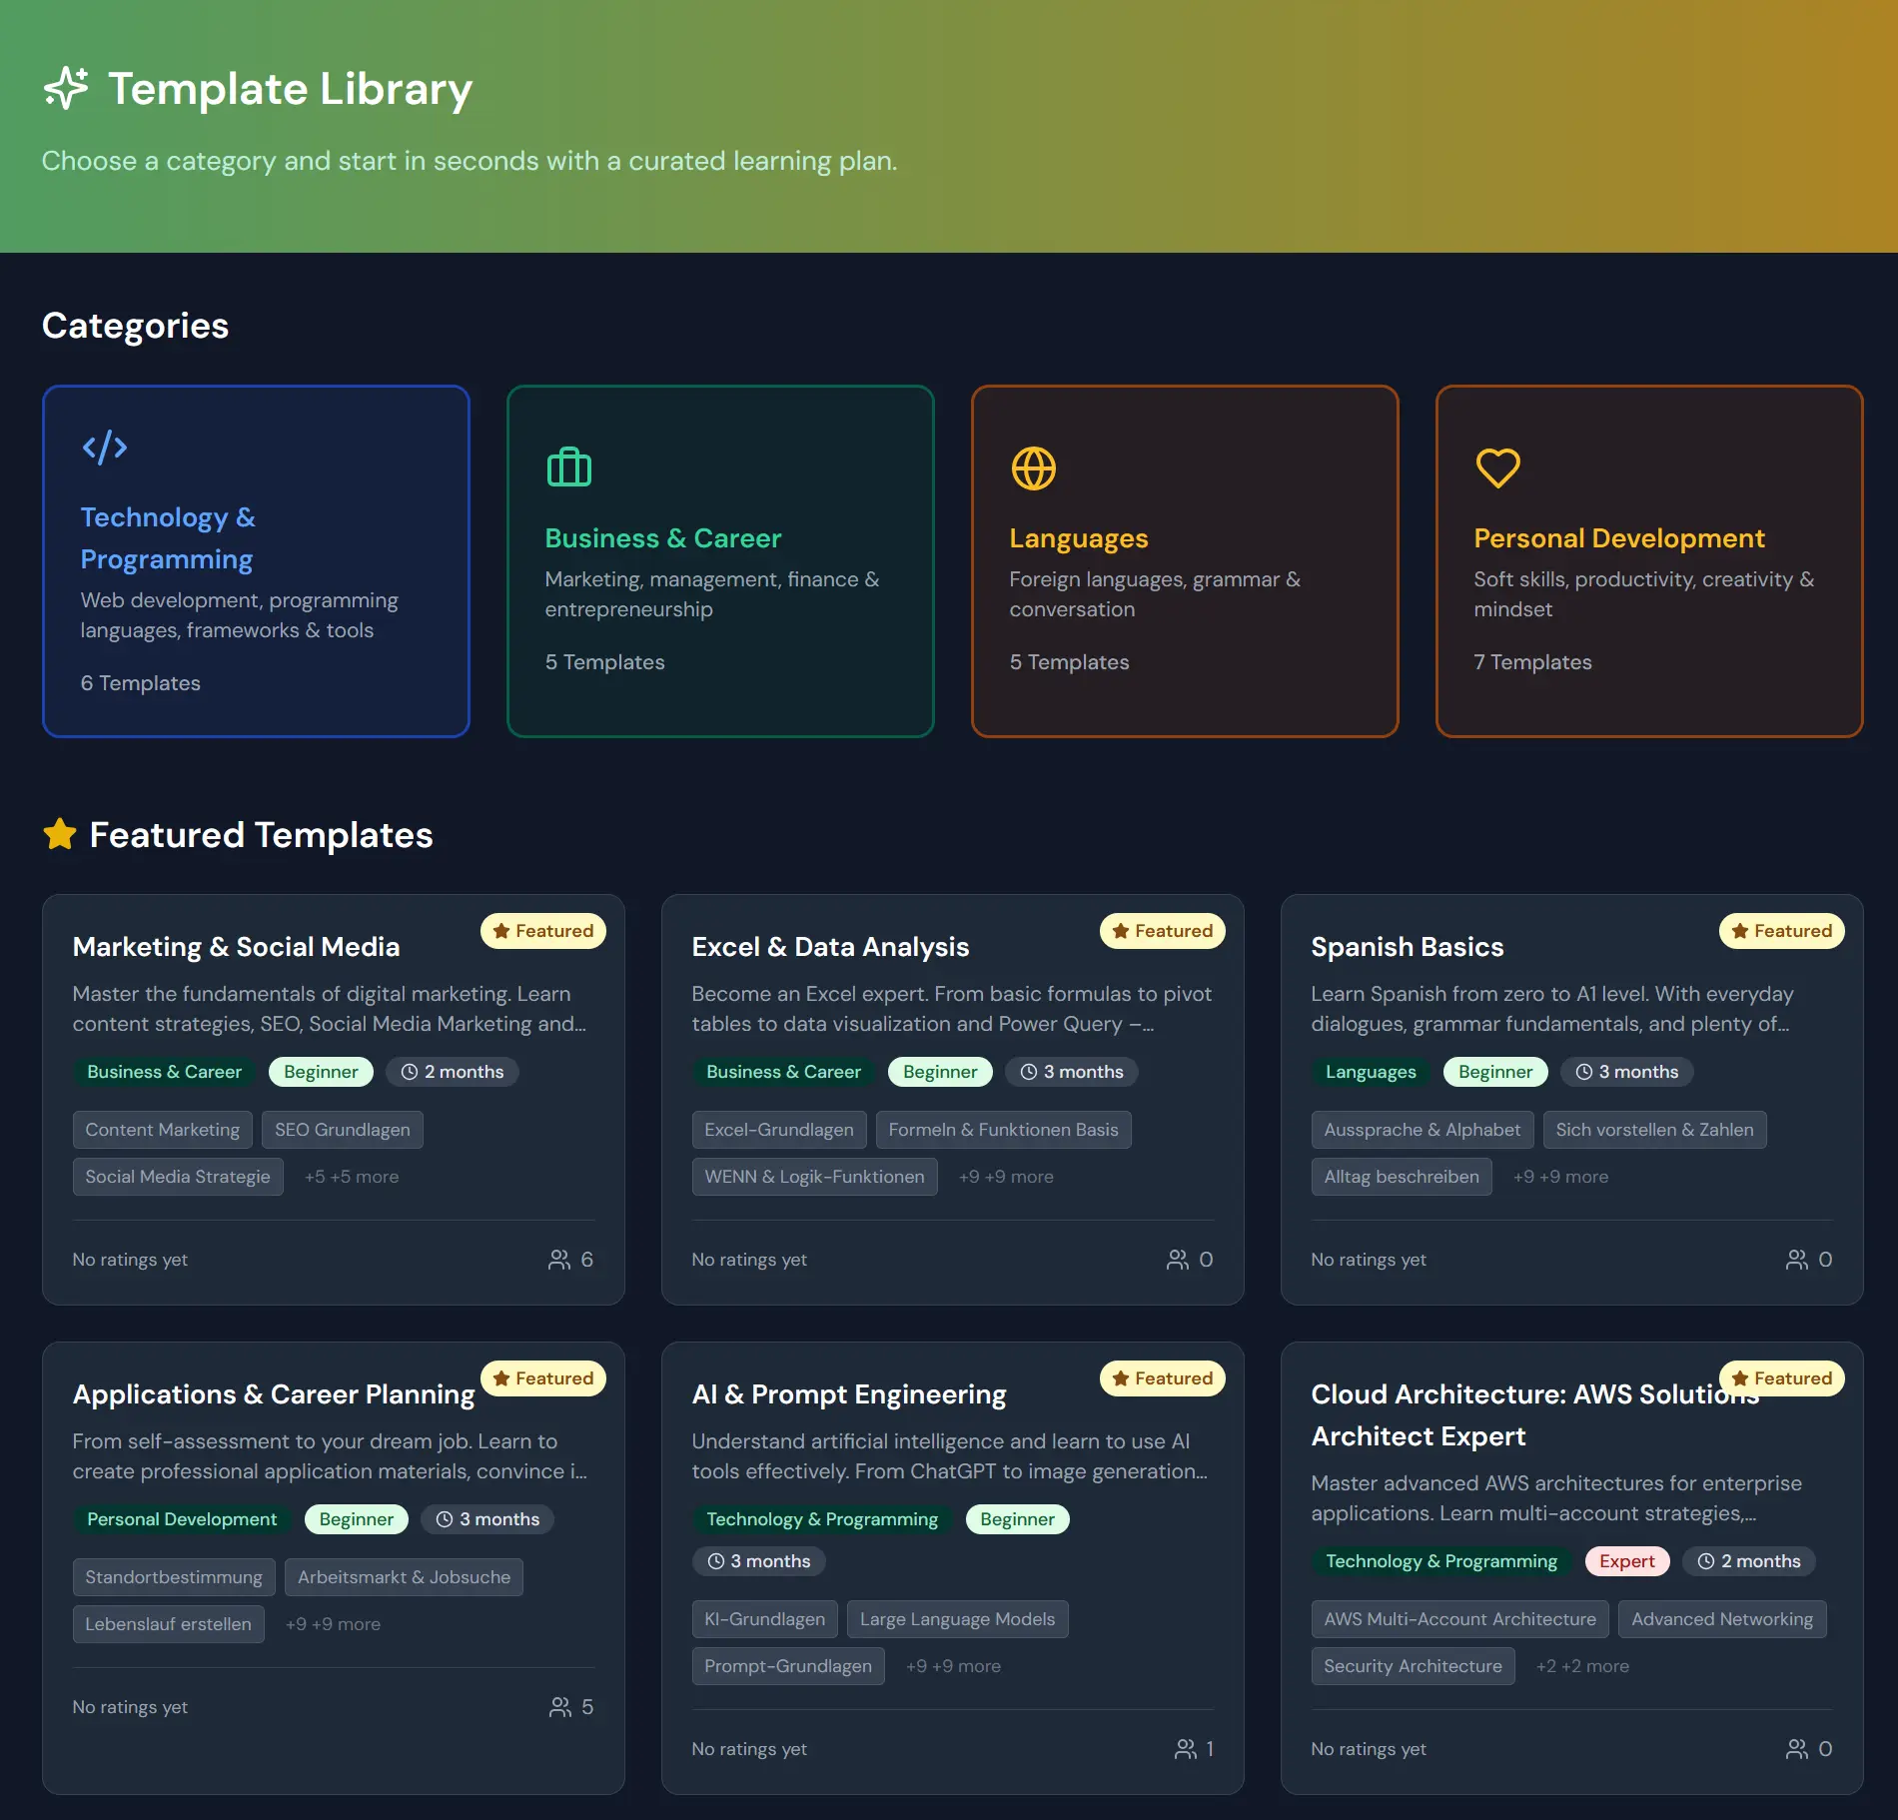Open Applications & Career Planning template title
The image size is (1898, 1820).
[x=274, y=1394]
